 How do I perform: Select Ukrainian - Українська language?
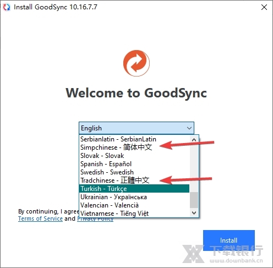pos(134,197)
